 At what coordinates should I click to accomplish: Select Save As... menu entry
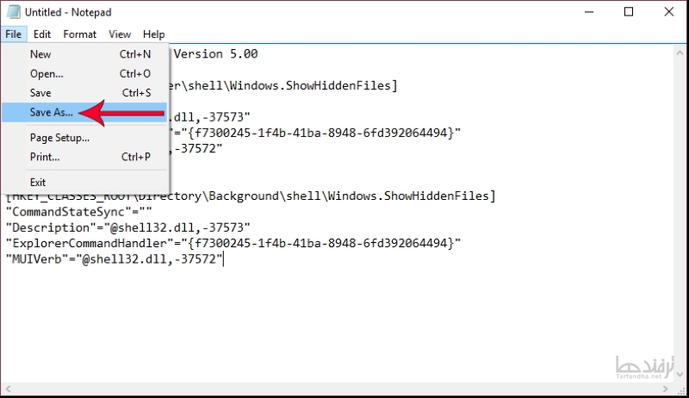click(84, 113)
